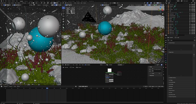Image resolution: width=196 pixels, height=104 pixels.
Task: Toggle visibility eye of Cube in outliner
Action: (191, 8)
